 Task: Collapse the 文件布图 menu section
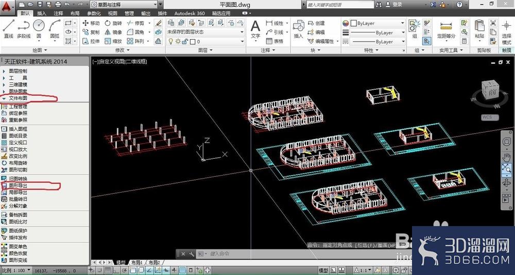click(4, 98)
